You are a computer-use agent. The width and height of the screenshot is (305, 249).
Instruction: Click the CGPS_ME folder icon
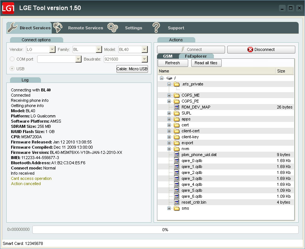[176, 95]
